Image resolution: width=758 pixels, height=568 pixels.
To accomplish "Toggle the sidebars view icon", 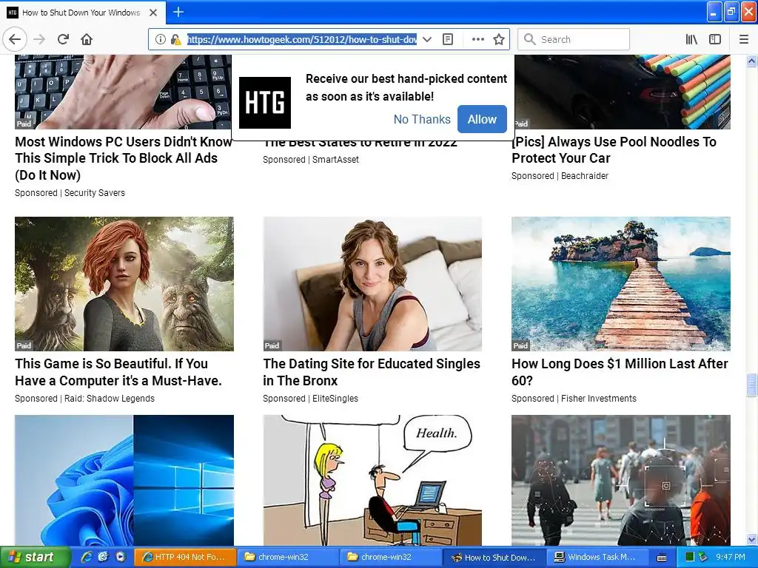I will coord(715,39).
